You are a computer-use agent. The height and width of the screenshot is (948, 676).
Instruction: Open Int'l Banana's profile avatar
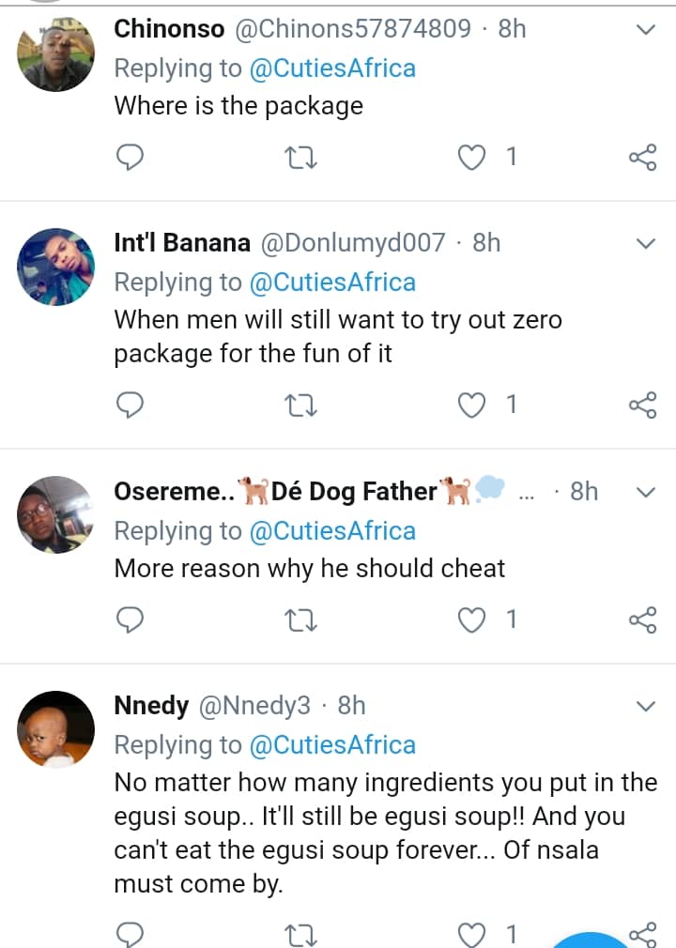click(x=56, y=267)
